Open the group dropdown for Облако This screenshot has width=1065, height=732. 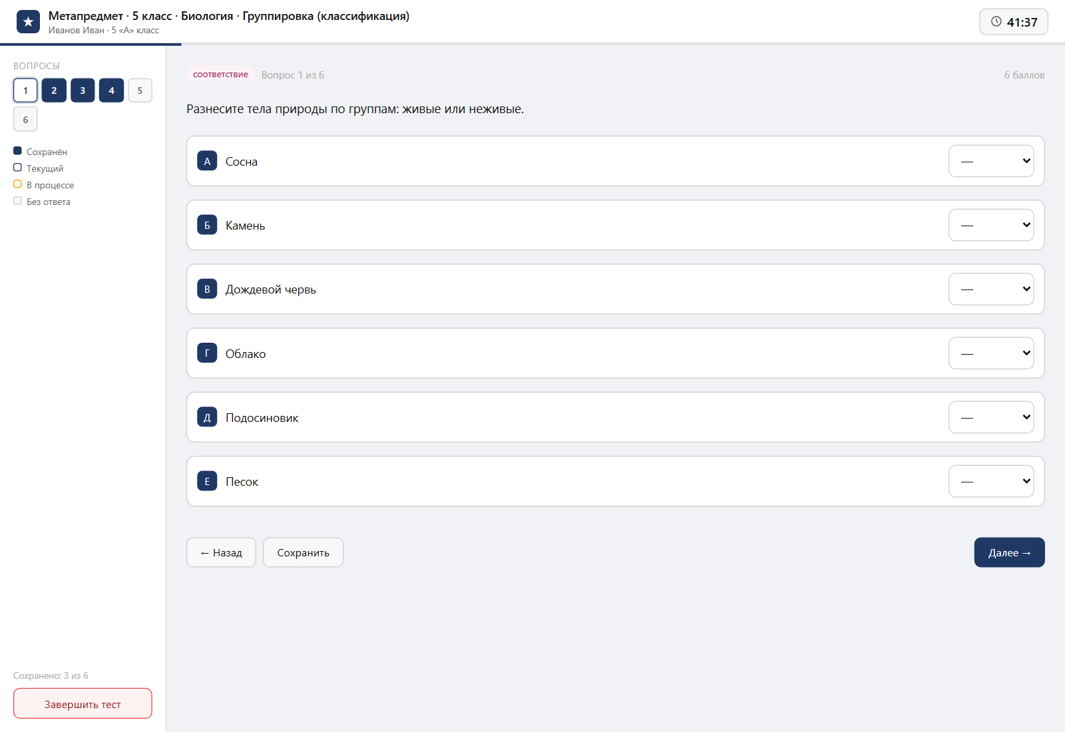(x=991, y=353)
